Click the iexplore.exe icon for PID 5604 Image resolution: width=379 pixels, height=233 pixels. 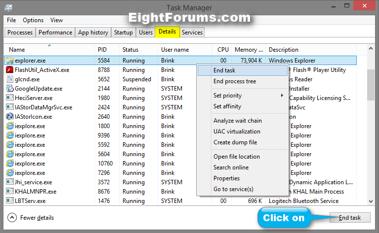click(x=10, y=154)
